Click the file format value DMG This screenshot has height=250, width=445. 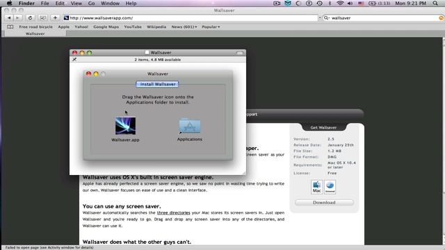tap(332, 157)
